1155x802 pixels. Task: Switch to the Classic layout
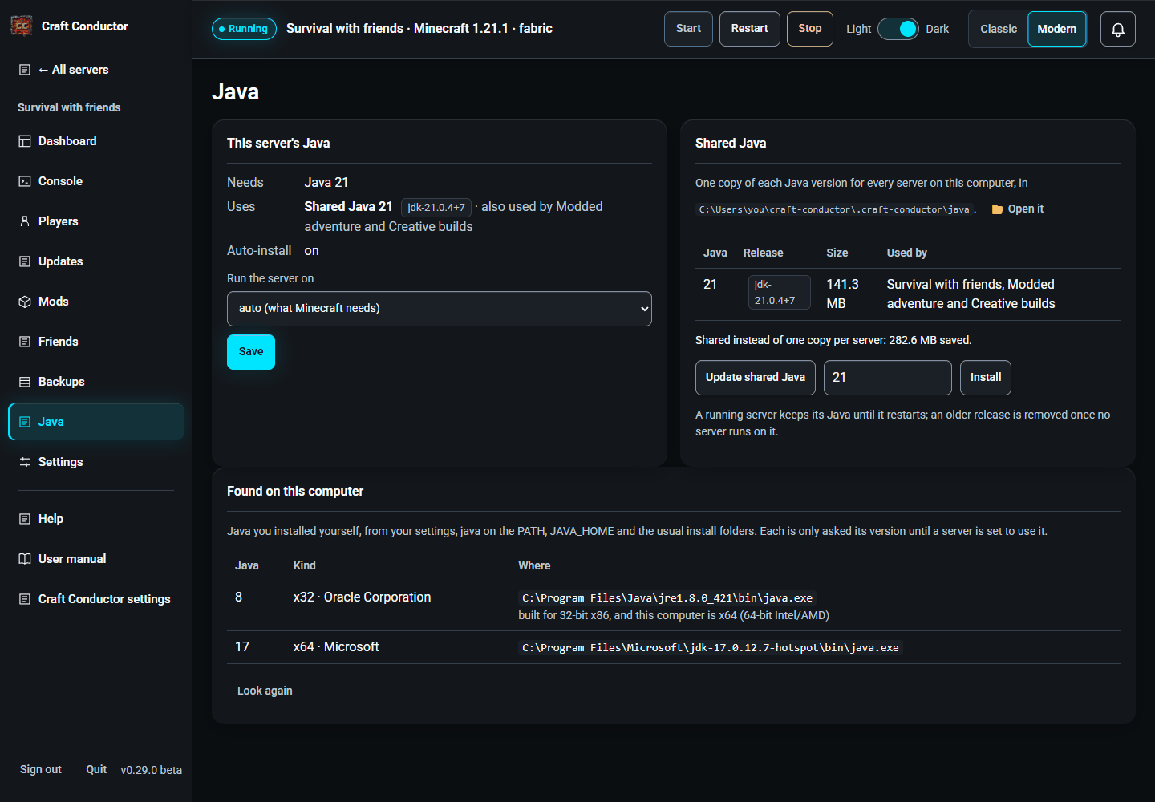point(999,29)
